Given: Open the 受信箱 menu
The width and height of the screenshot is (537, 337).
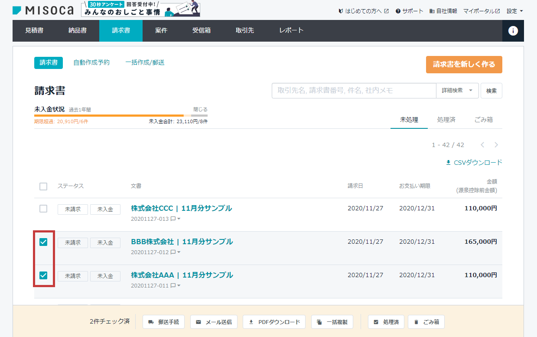Looking at the screenshot, I should tap(202, 31).
